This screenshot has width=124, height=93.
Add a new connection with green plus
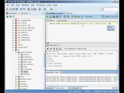(7, 17)
